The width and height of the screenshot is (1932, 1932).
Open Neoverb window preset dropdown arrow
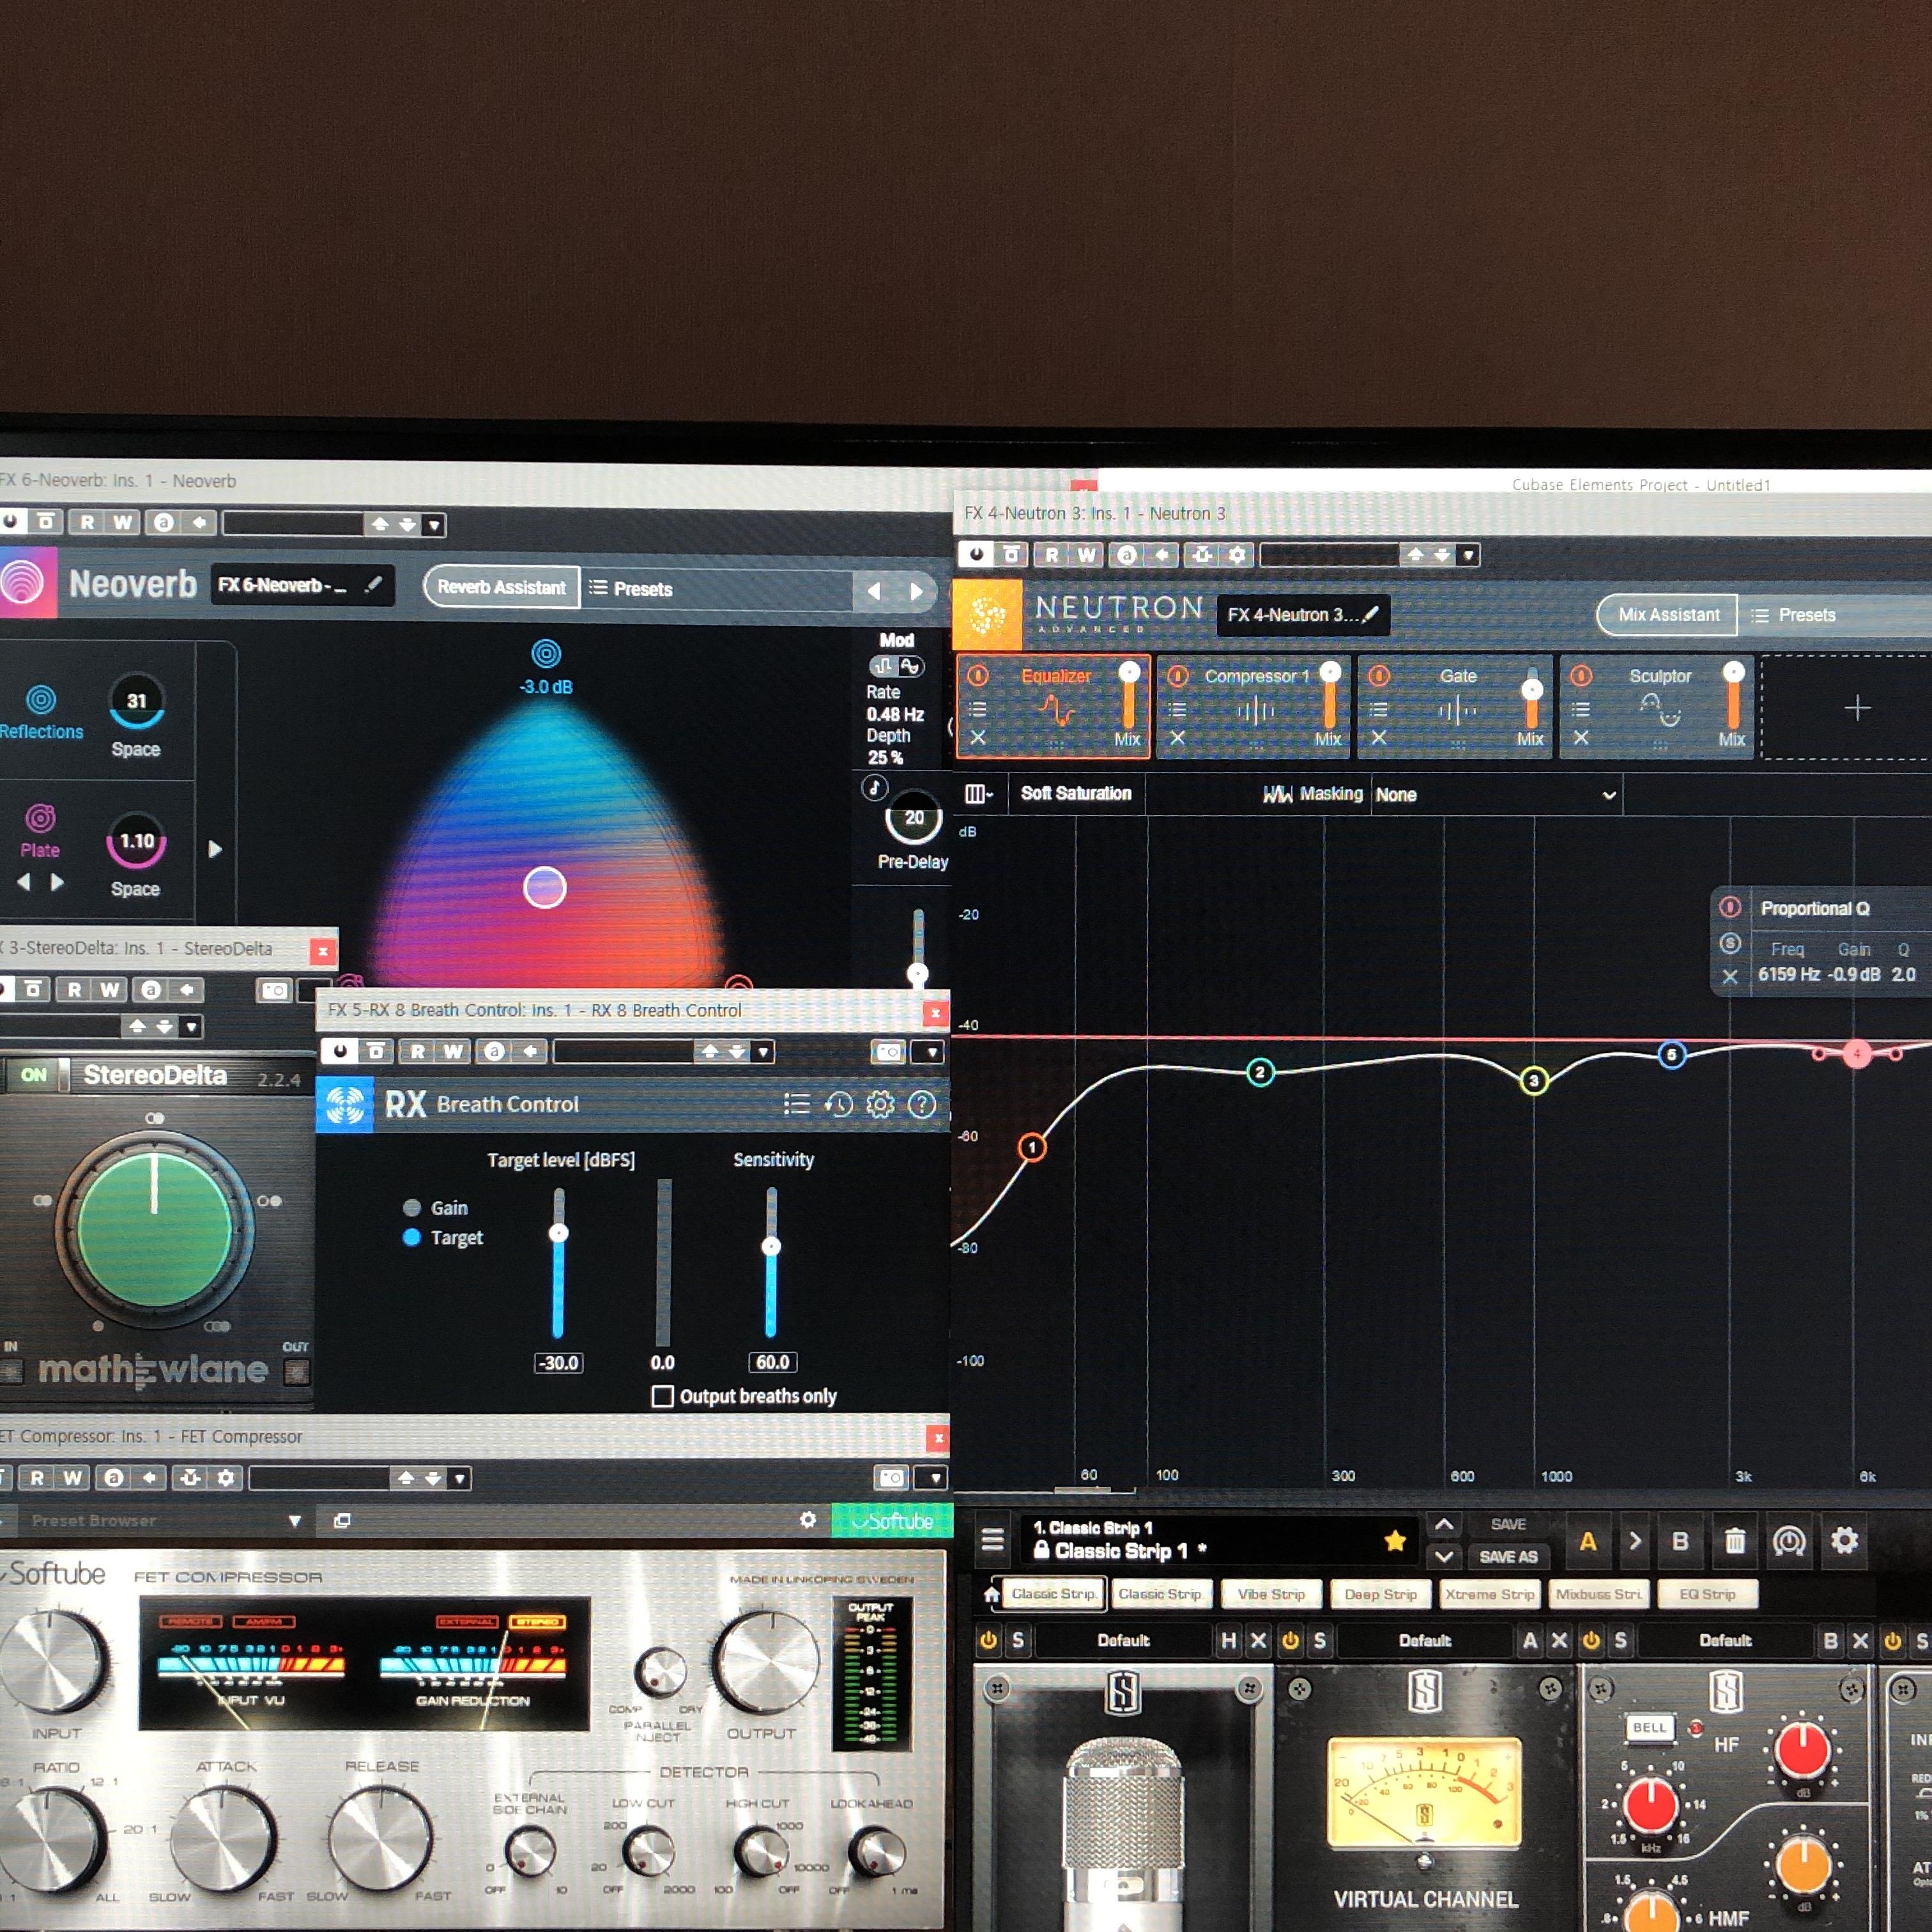pyautogui.click(x=434, y=524)
